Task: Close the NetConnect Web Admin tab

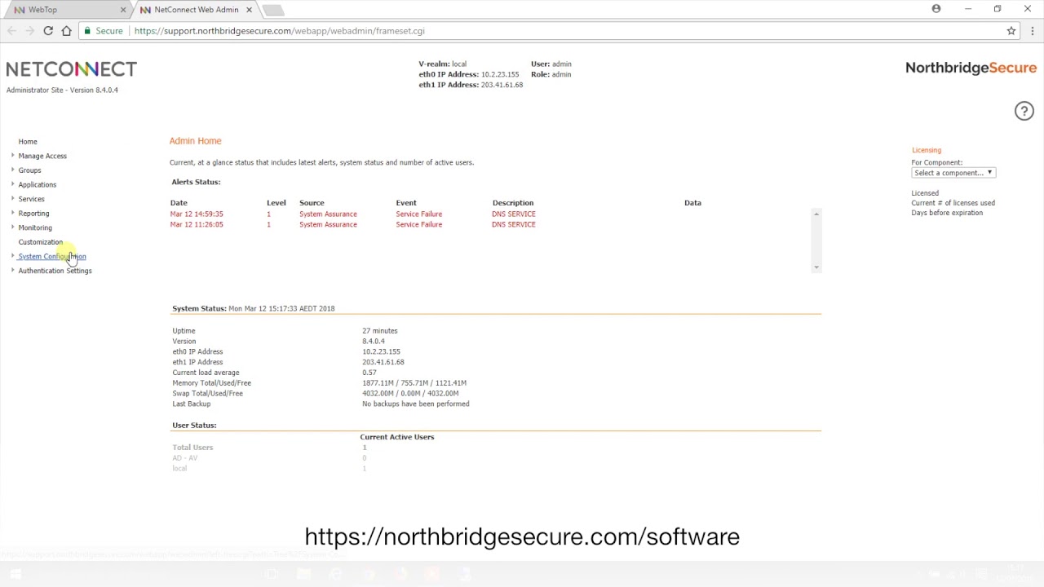Action: pyautogui.click(x=249, y=10)
